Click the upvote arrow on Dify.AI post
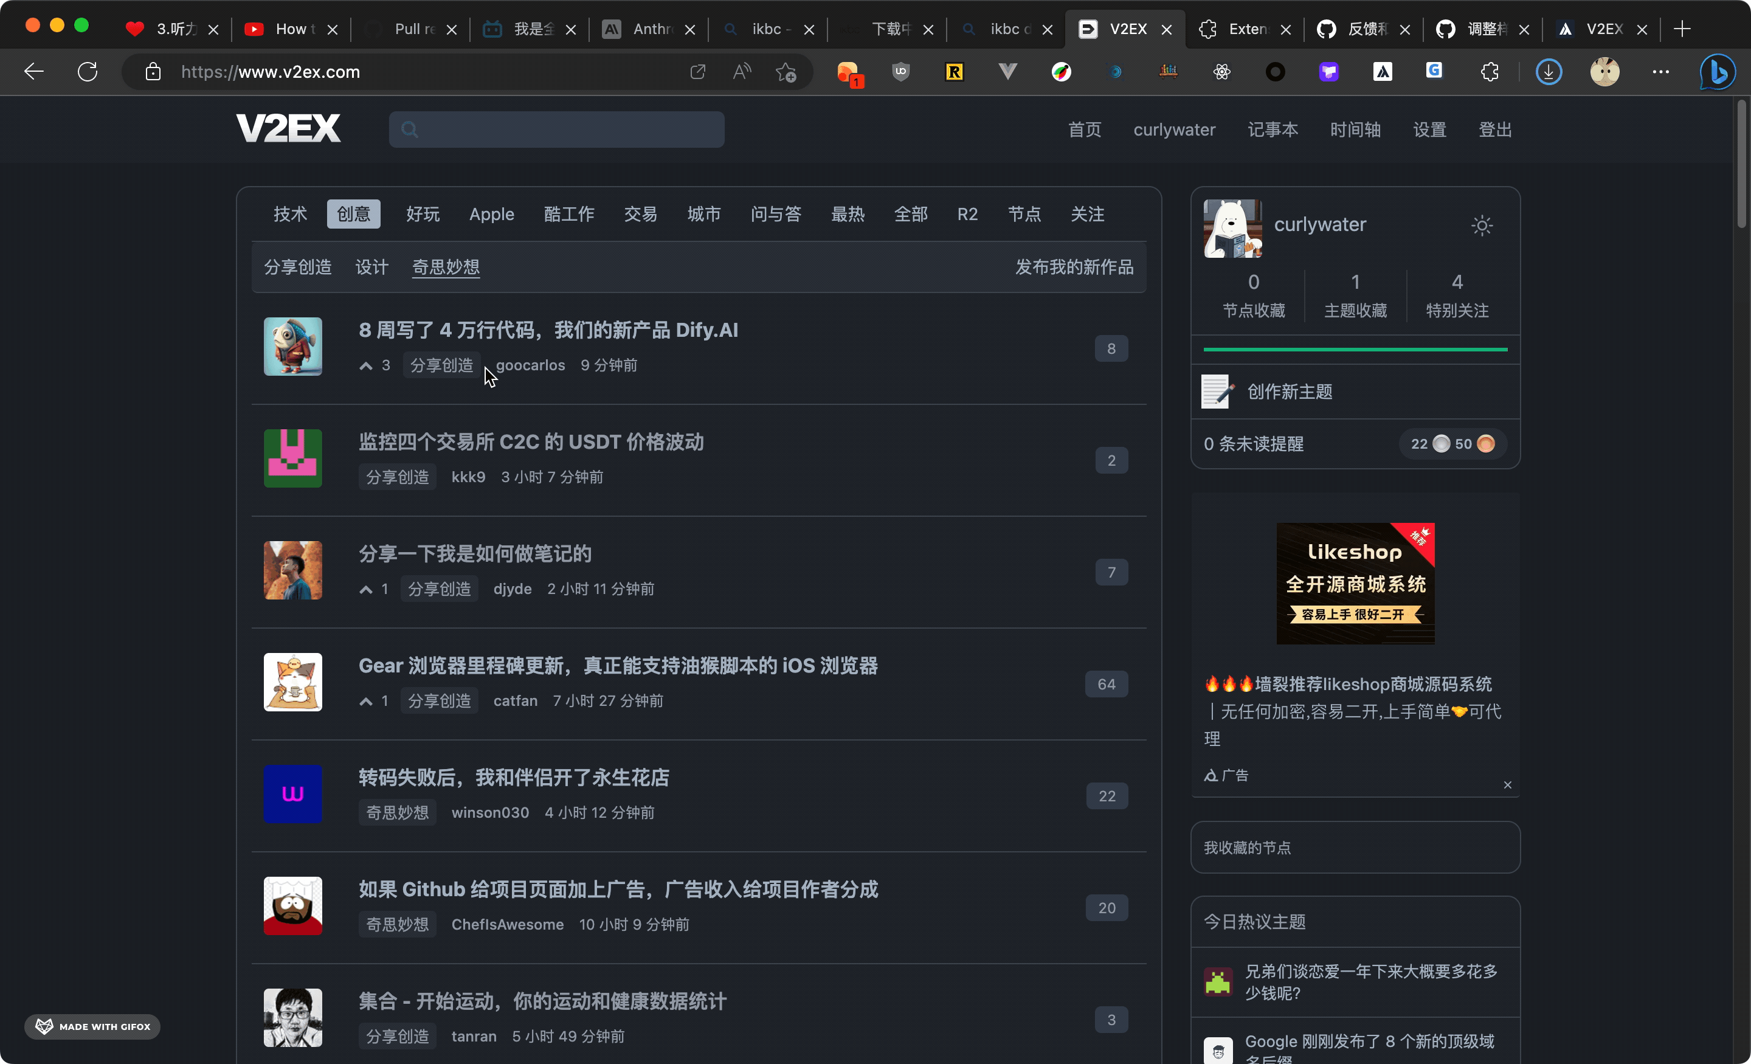 (366, 366)
